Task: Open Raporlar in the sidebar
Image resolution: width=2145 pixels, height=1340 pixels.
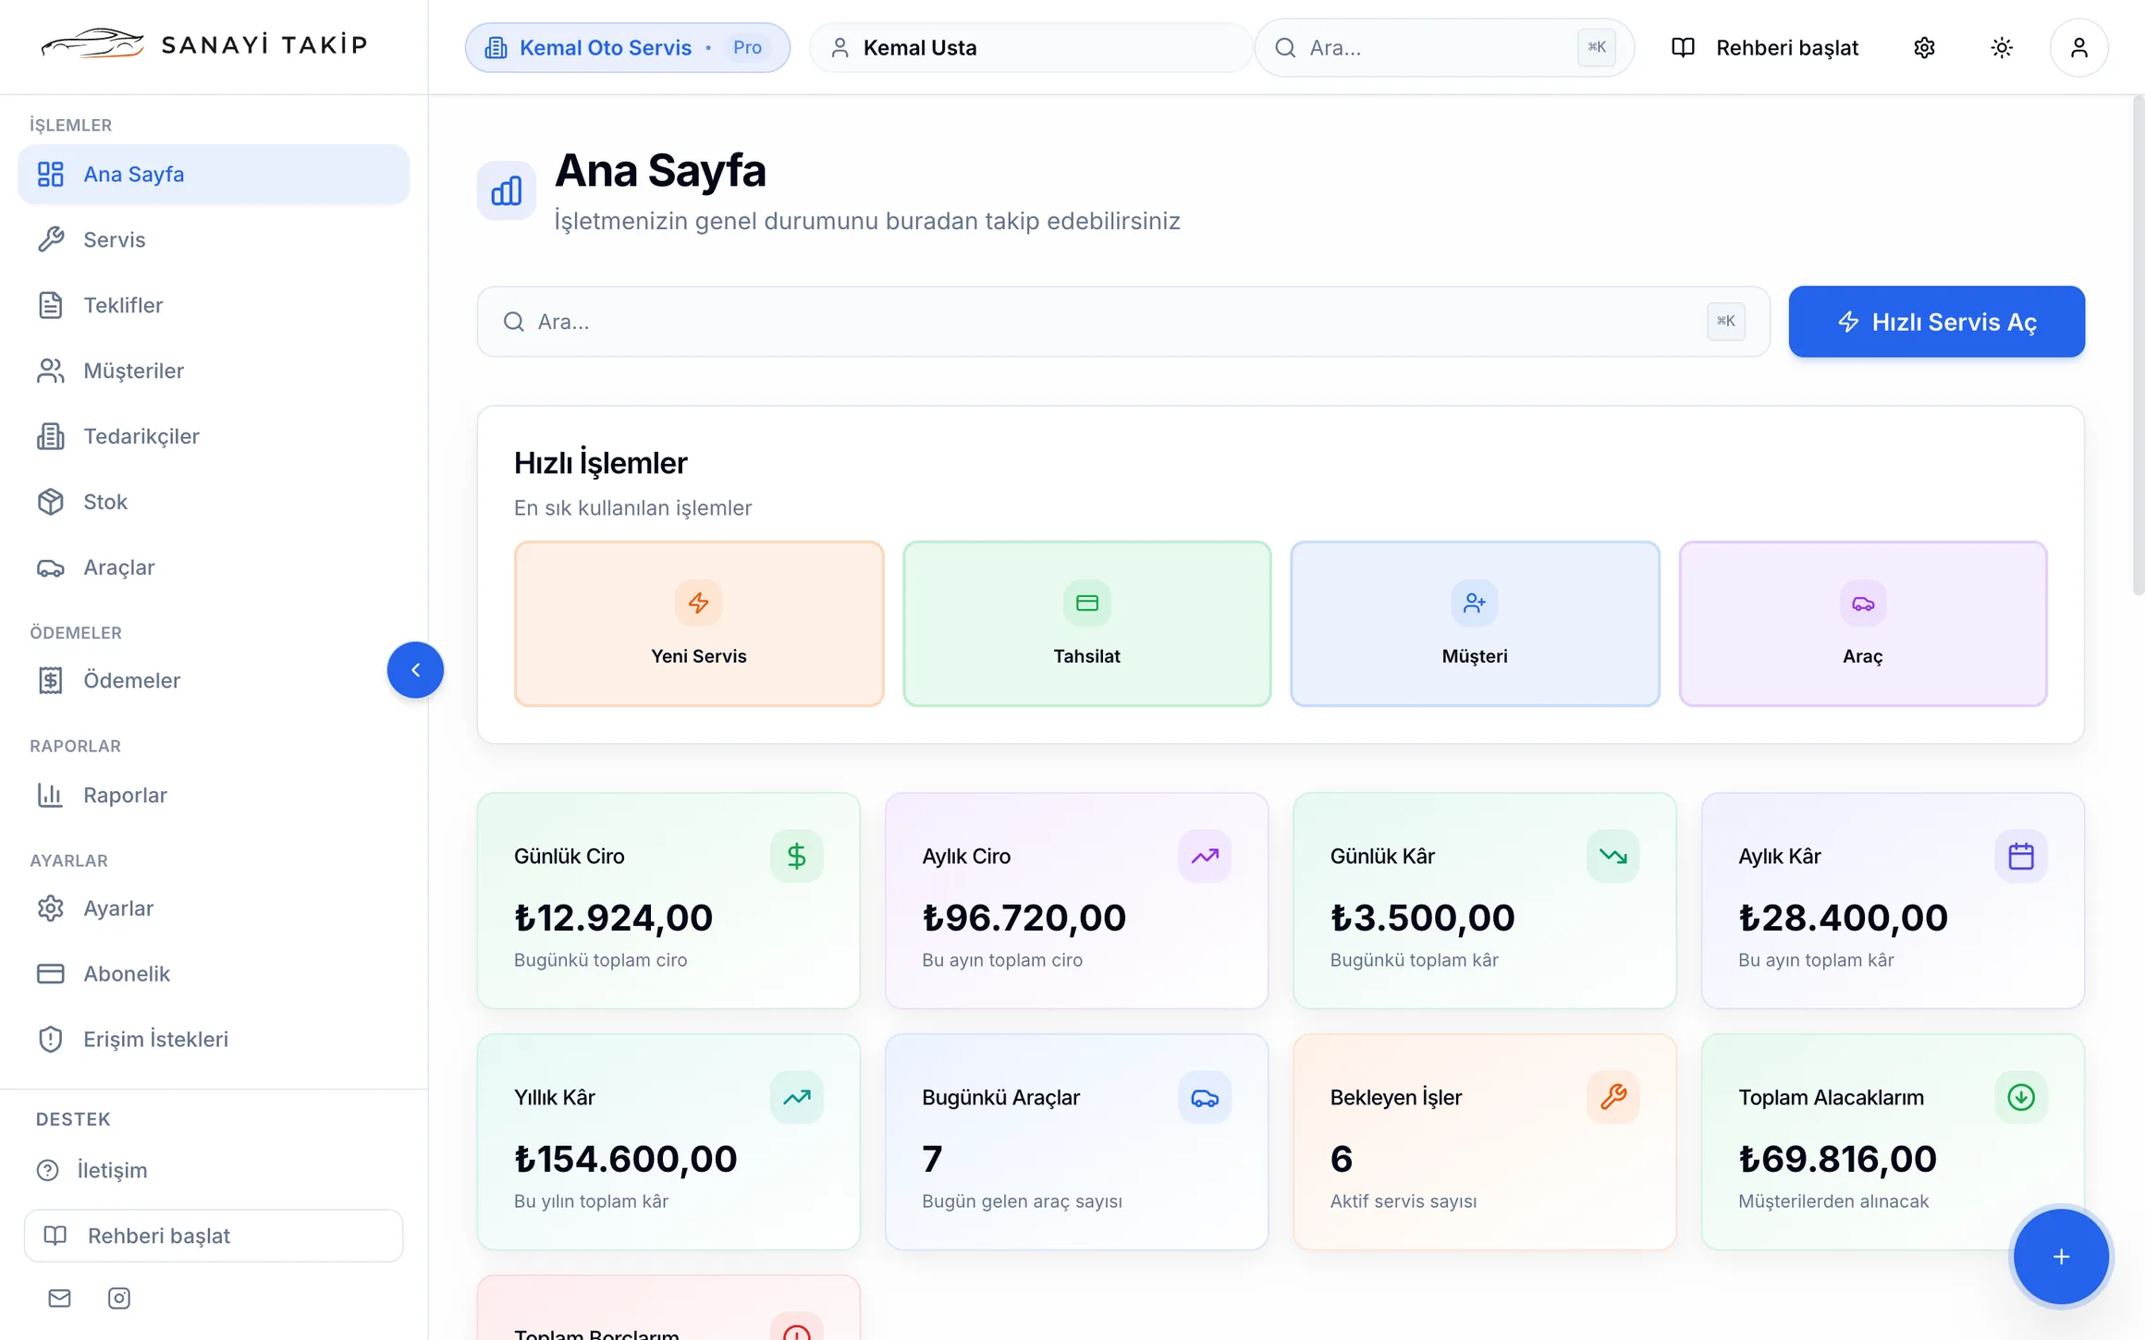Action: (x=214, y=795)
